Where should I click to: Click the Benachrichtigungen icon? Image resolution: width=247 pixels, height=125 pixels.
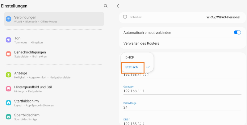tap(9, 54)
